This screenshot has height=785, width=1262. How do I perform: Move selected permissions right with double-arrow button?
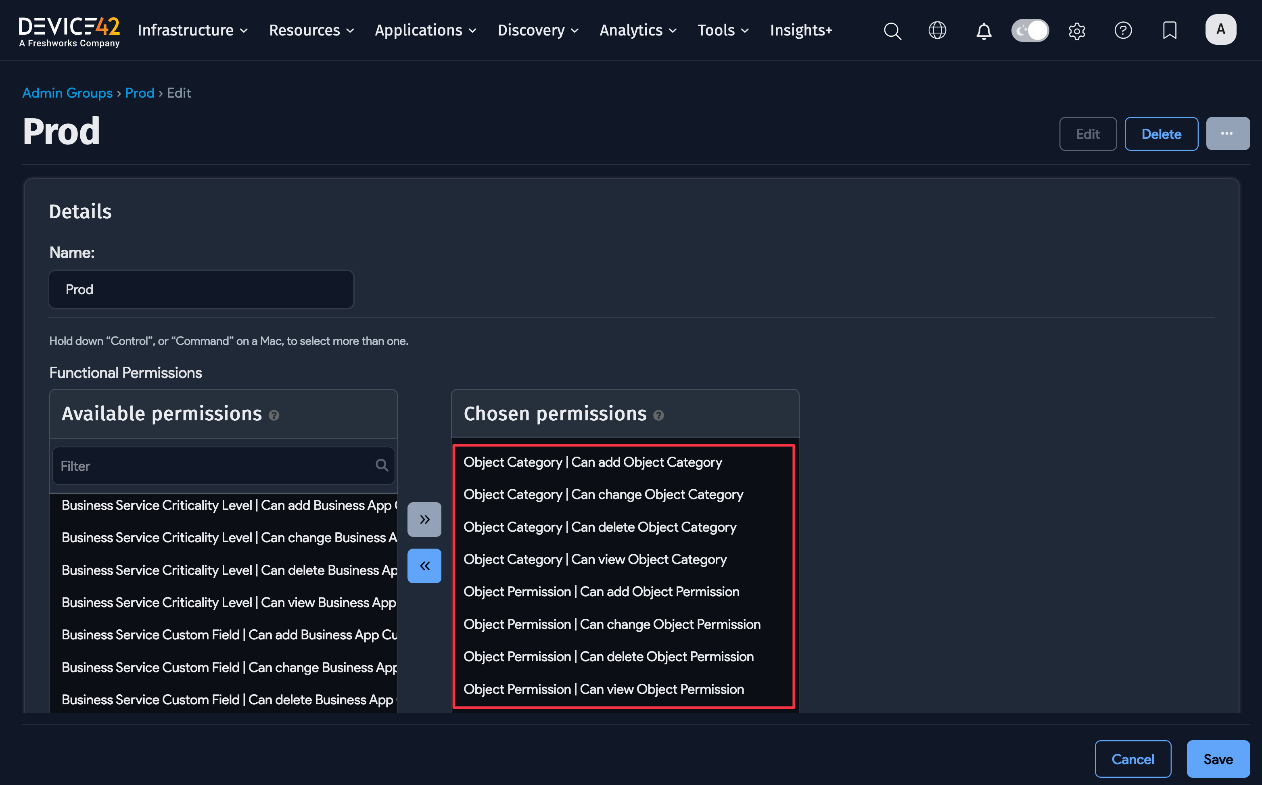[424, 519]
